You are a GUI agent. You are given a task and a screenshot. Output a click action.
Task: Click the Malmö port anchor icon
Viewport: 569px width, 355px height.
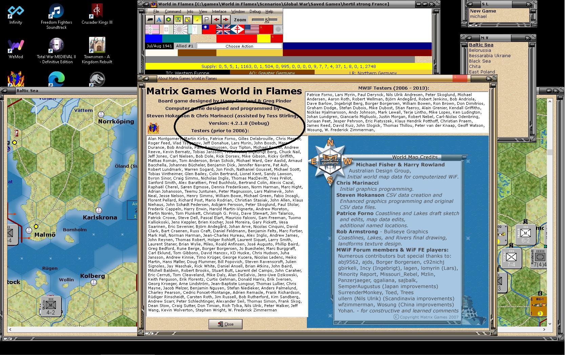(29, 231)
